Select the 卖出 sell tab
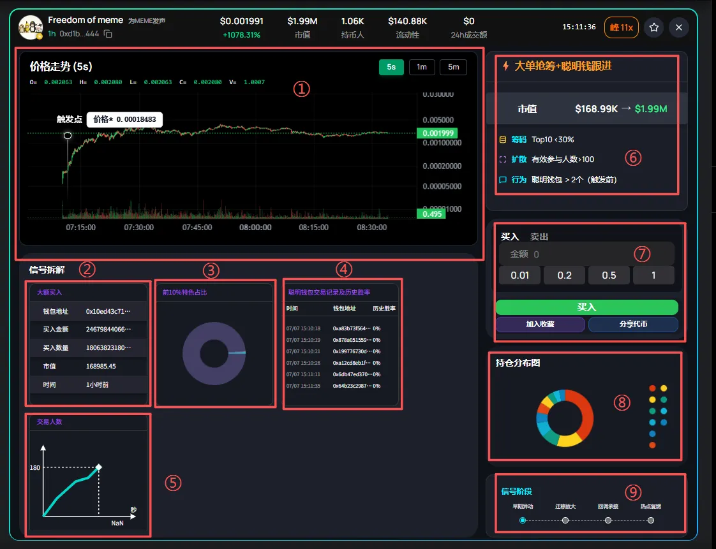This screenshot has width=716, height=549. 539,237
